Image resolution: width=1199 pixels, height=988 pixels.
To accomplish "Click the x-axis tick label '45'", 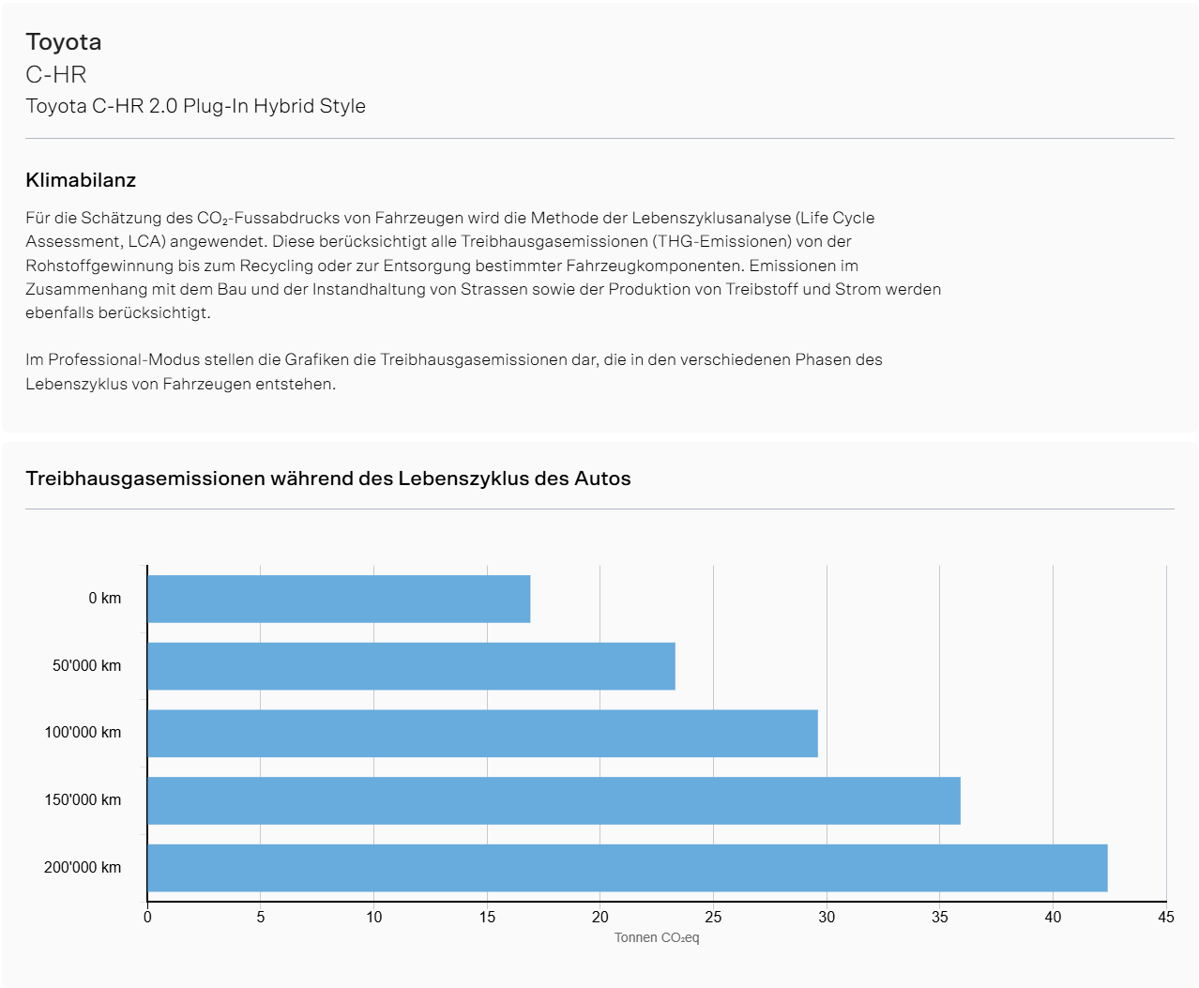I will tap(1166, 918).
